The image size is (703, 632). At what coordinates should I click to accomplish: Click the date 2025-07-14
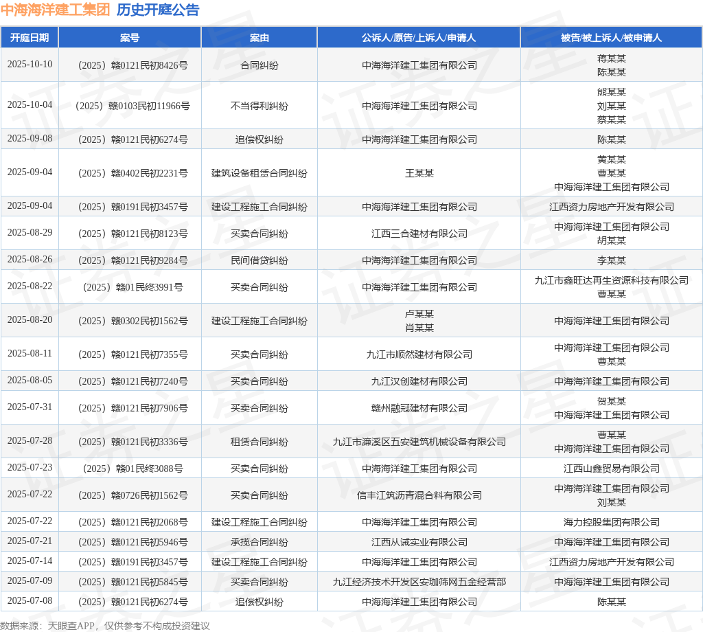(30, 561)
